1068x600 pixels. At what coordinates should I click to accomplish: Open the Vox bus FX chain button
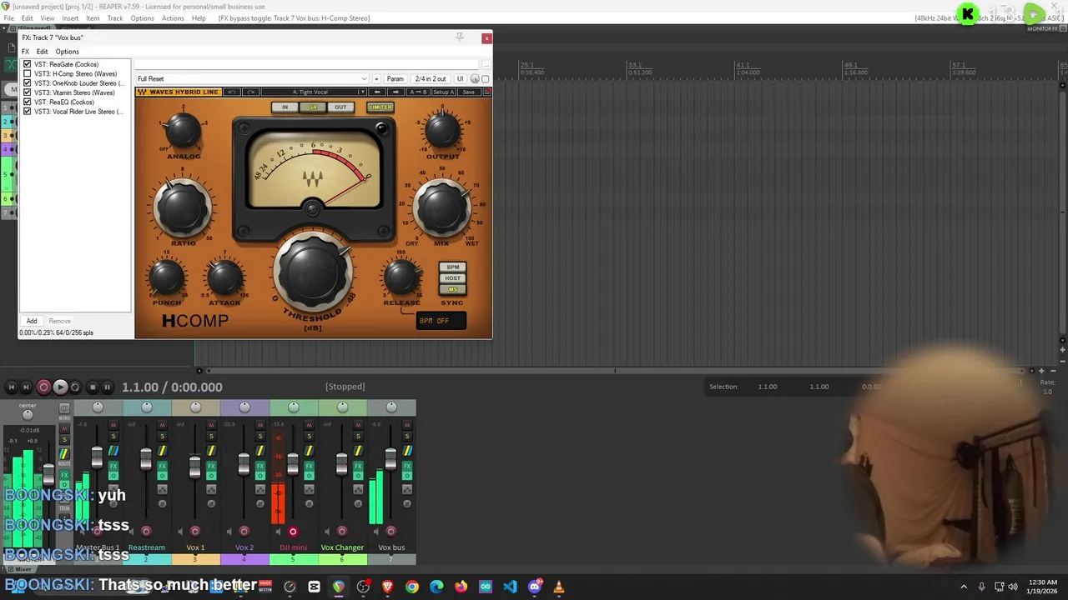(407, 466)
